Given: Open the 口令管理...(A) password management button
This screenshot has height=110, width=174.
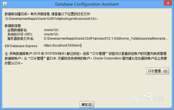Looking at the screenshot, I should (x=158, y=71).
